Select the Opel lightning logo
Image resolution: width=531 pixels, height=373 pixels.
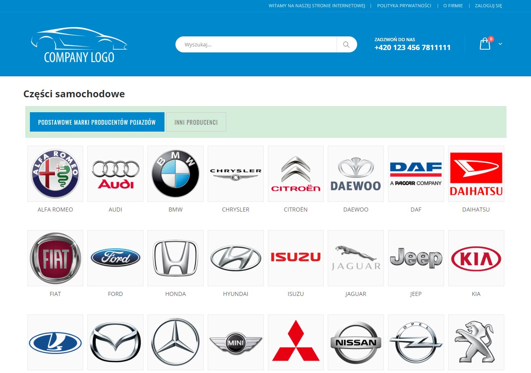[416, 342]
